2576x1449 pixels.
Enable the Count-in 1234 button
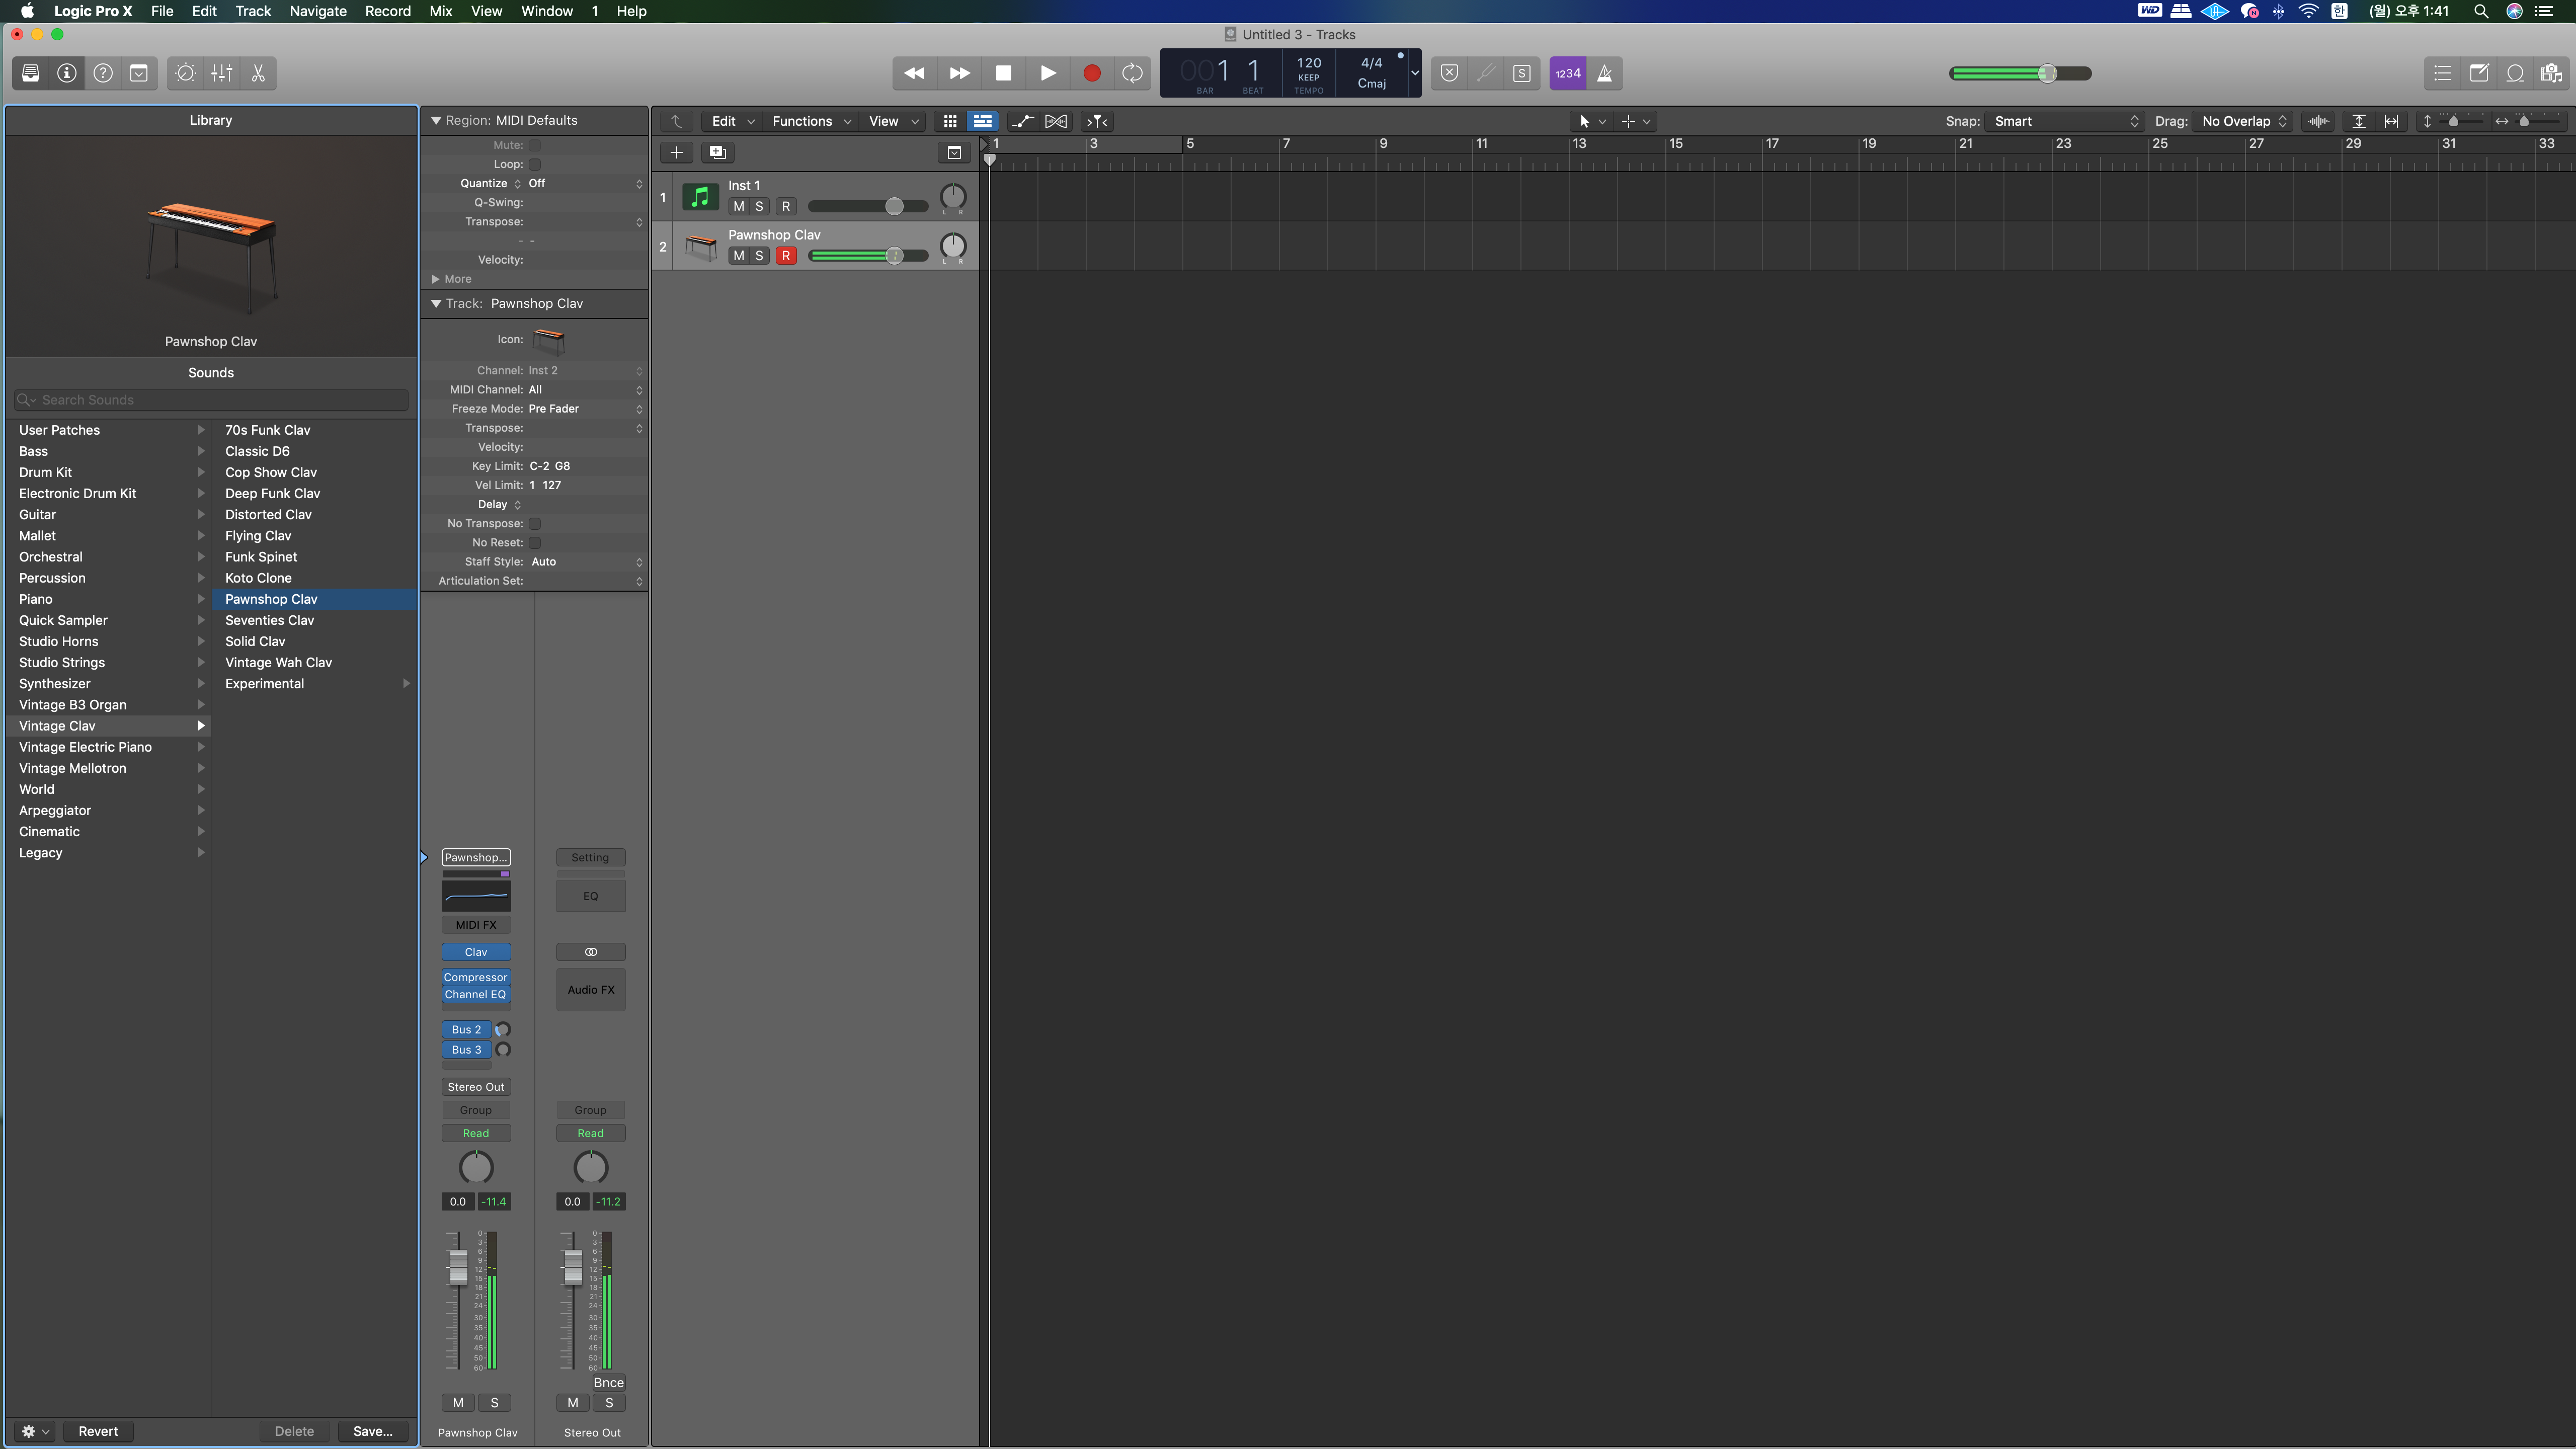1567,73
